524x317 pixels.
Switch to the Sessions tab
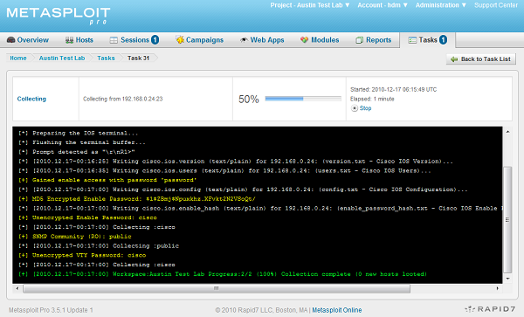134,40
